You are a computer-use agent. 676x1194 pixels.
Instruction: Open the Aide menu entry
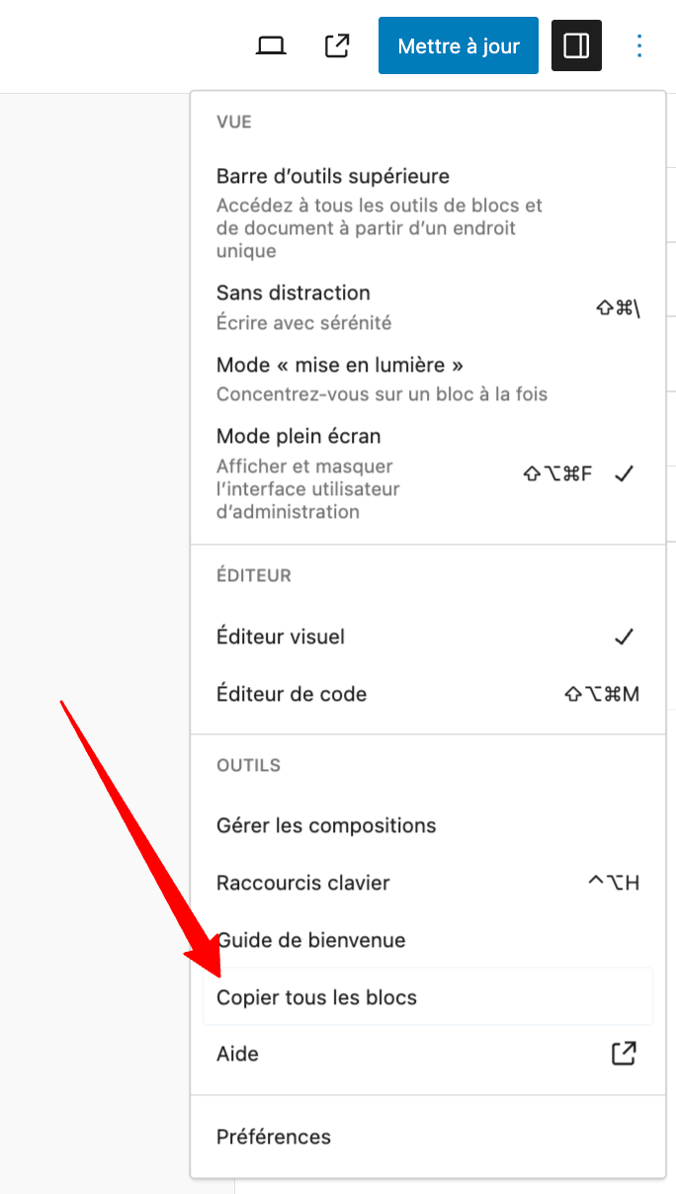point(237,1054)
